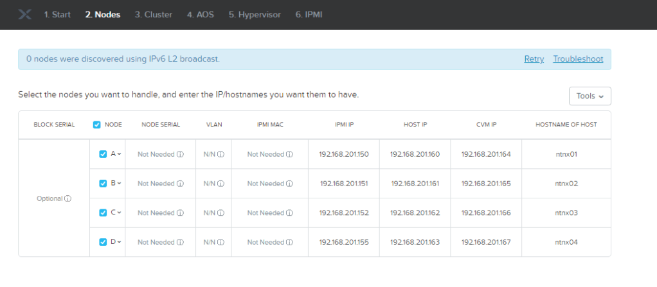Expand the node D position dropdown arrow
This screenshot has height=287, width=657.
120,243
